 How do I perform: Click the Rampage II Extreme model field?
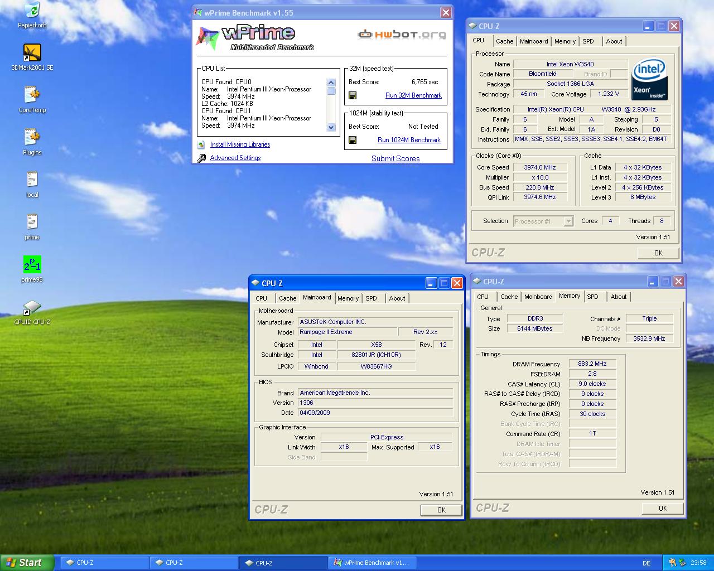347,332
